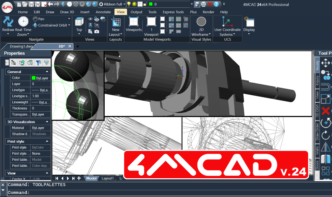Screen dimensions: 332x197
Task: Create a New Layout from the ribbon
Action: 116,23
